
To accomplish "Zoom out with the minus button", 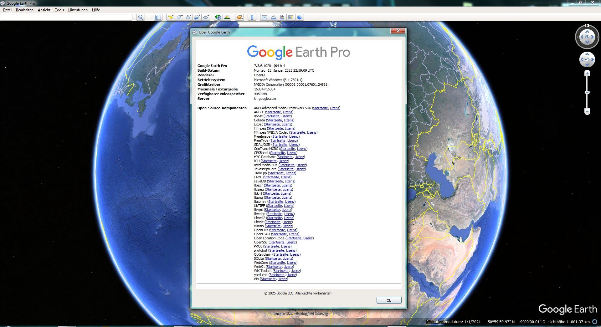I will (587, 111).
